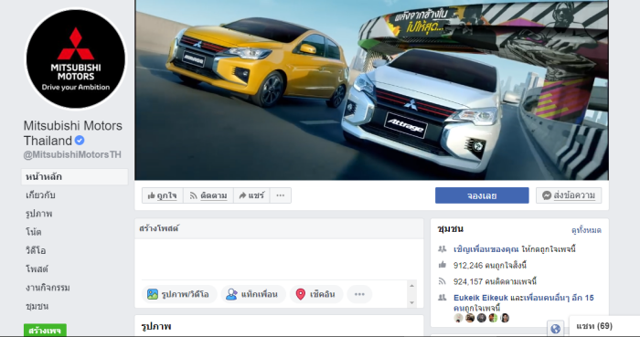Send a message with ส่งข้อความ
The height and width of the screenshot is (337, 640).
(569, 195)
